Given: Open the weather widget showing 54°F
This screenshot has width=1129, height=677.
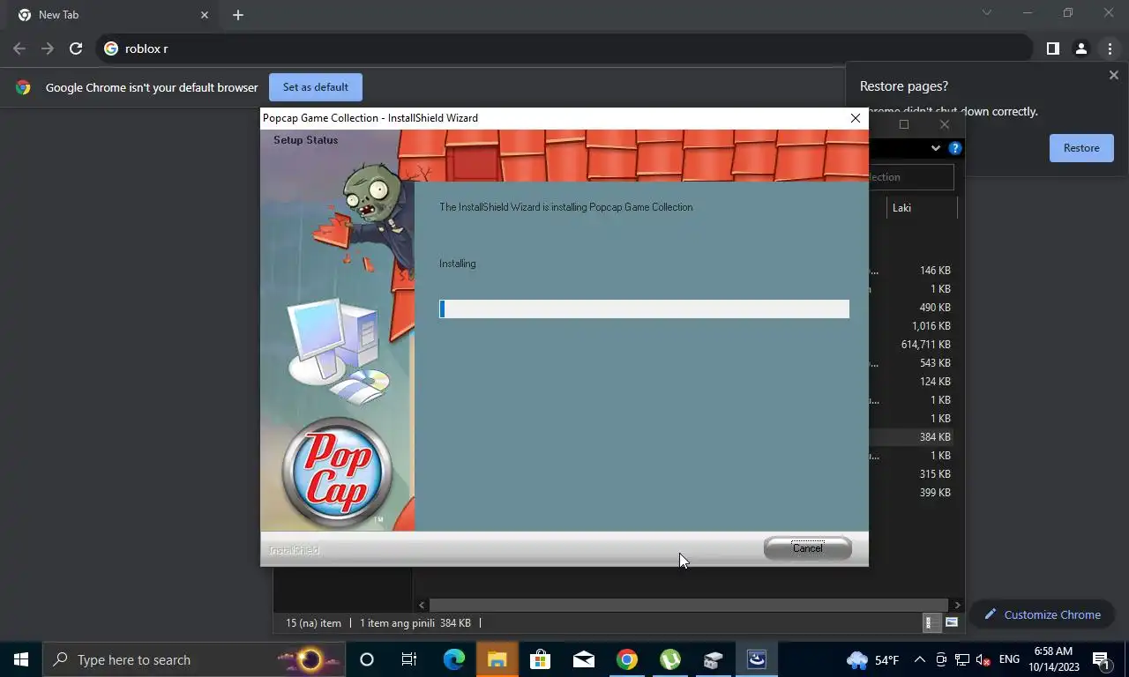Looking at the screenshot, I should [873, 659].
